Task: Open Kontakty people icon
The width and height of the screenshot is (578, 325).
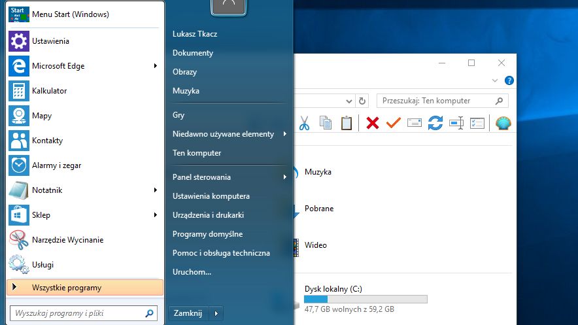Action: pos(19,141)
